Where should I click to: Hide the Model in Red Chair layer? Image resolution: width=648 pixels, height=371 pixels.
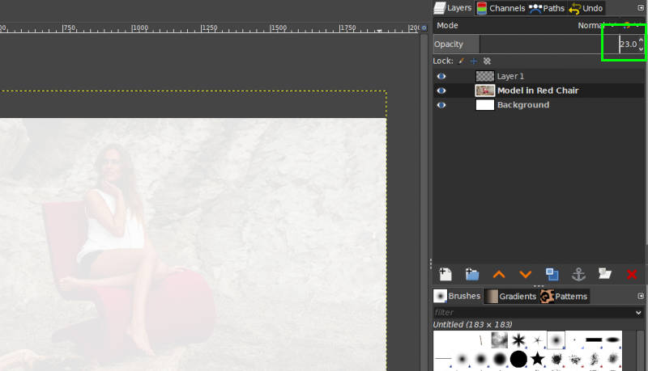click(441, 91)
